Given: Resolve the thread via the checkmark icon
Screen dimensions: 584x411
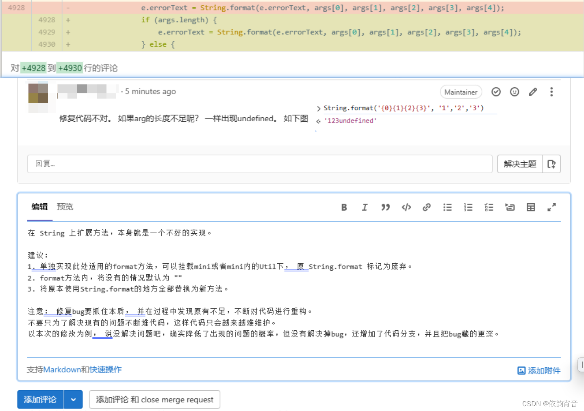Looking at the screenshot, I should [x=496, y=92].
